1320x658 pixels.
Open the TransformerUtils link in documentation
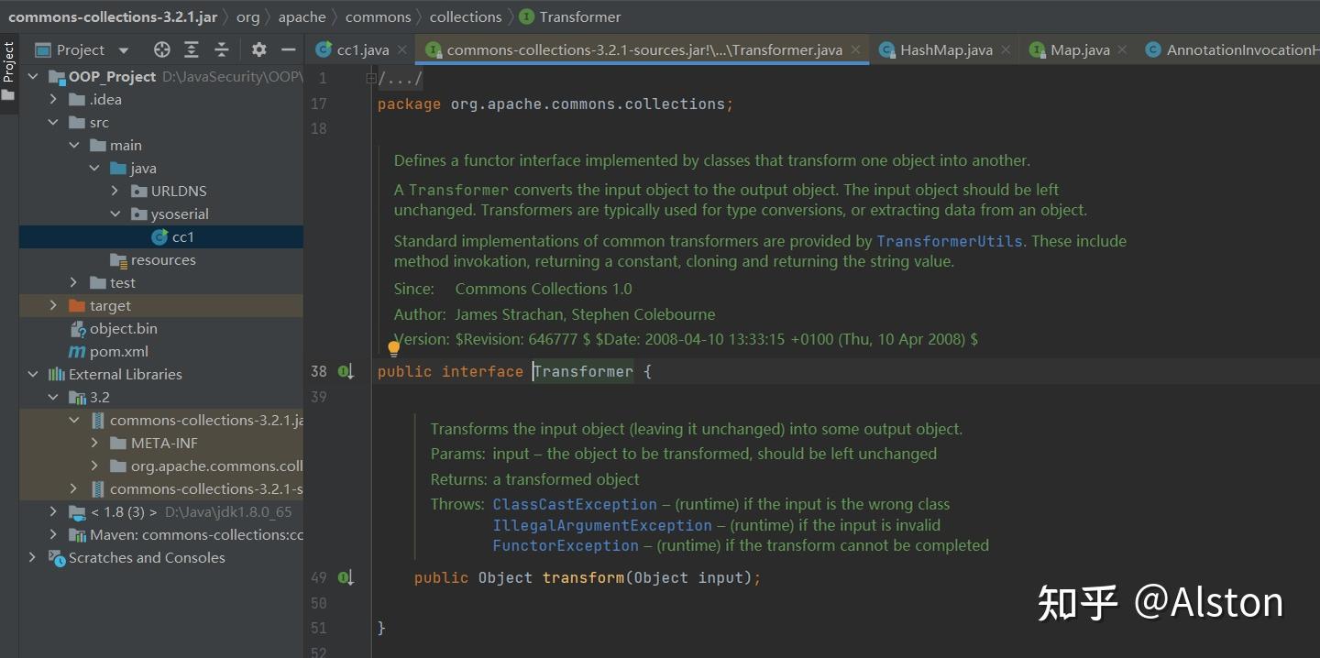949,241
